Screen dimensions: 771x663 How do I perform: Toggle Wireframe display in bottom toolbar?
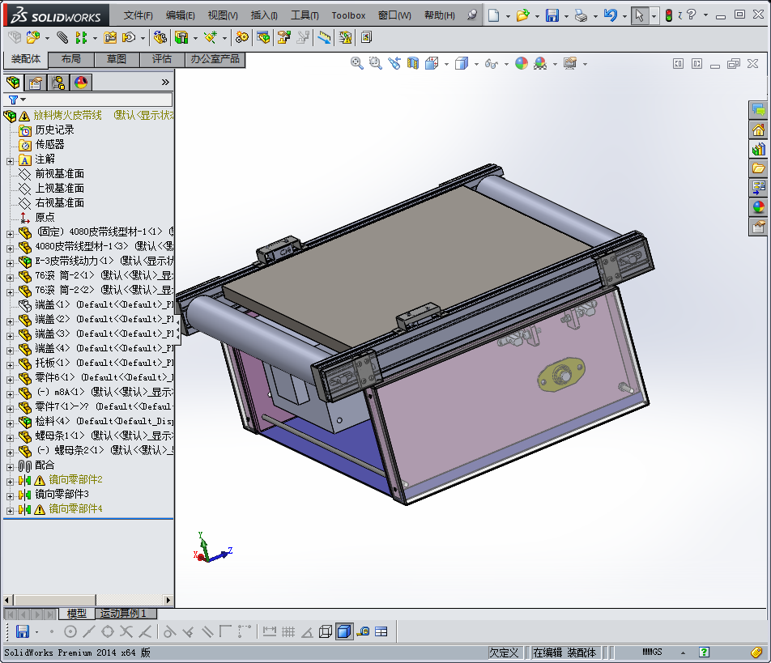pos(325,631)
